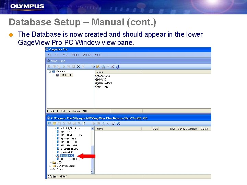Click the blue globe icon in the EPOCH 600 toolbar
Viewport: 247px width, 185px height.
[118, 67]
